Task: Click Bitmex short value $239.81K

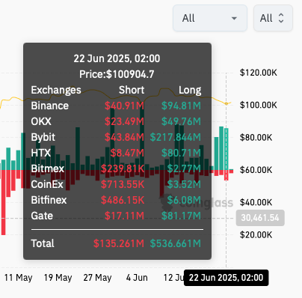Action: 123,168
